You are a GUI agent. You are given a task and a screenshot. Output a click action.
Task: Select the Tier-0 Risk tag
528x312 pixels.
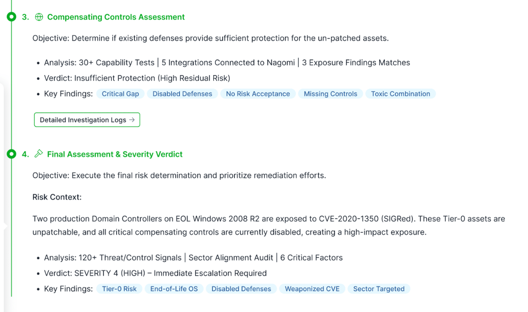point(119,289)
